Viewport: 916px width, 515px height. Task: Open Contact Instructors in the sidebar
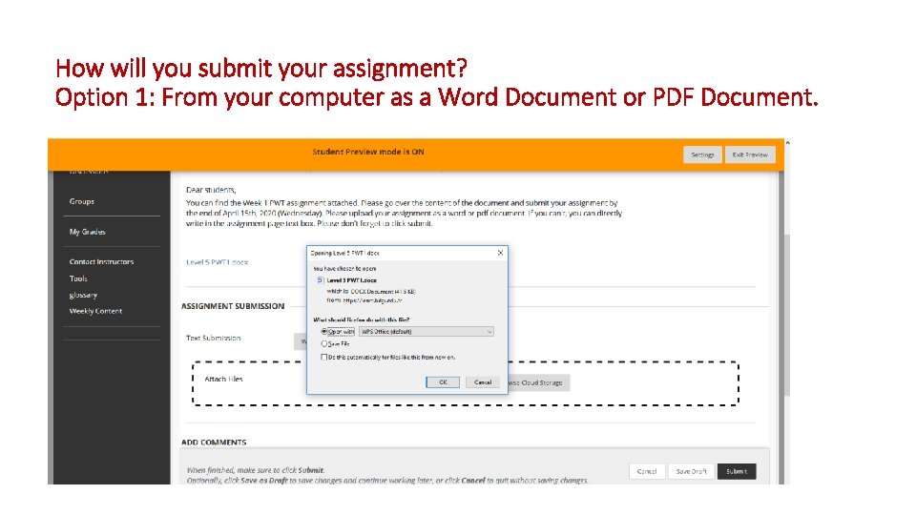pyautogui.click(x=102, y=261)
